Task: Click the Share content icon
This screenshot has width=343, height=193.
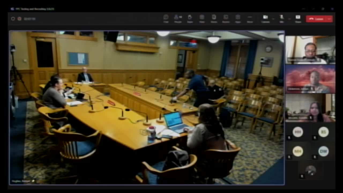Action: (298, 18)
